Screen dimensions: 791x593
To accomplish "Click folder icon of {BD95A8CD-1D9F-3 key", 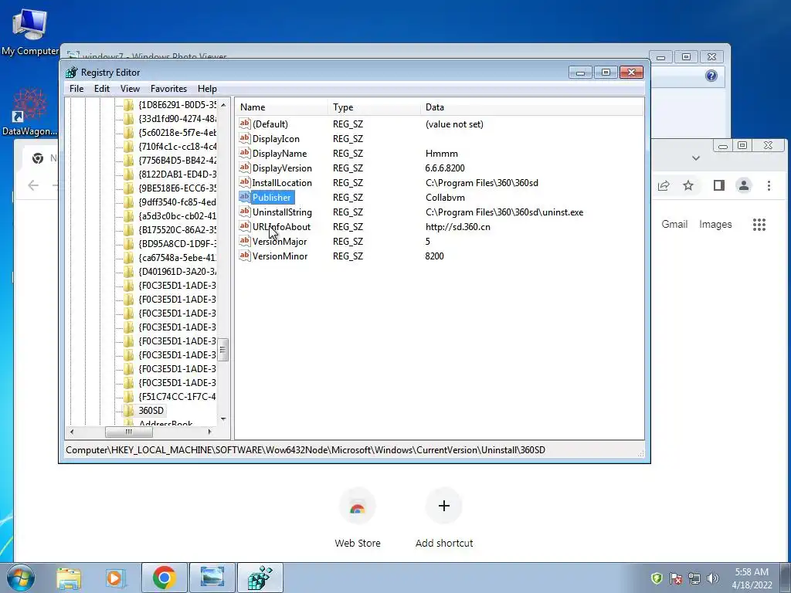I will [x=129, y=243].
